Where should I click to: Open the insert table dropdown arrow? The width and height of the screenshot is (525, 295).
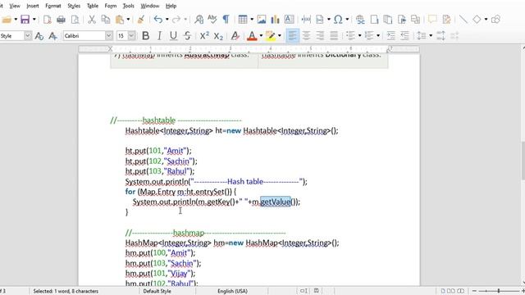[x=252, y=20]
